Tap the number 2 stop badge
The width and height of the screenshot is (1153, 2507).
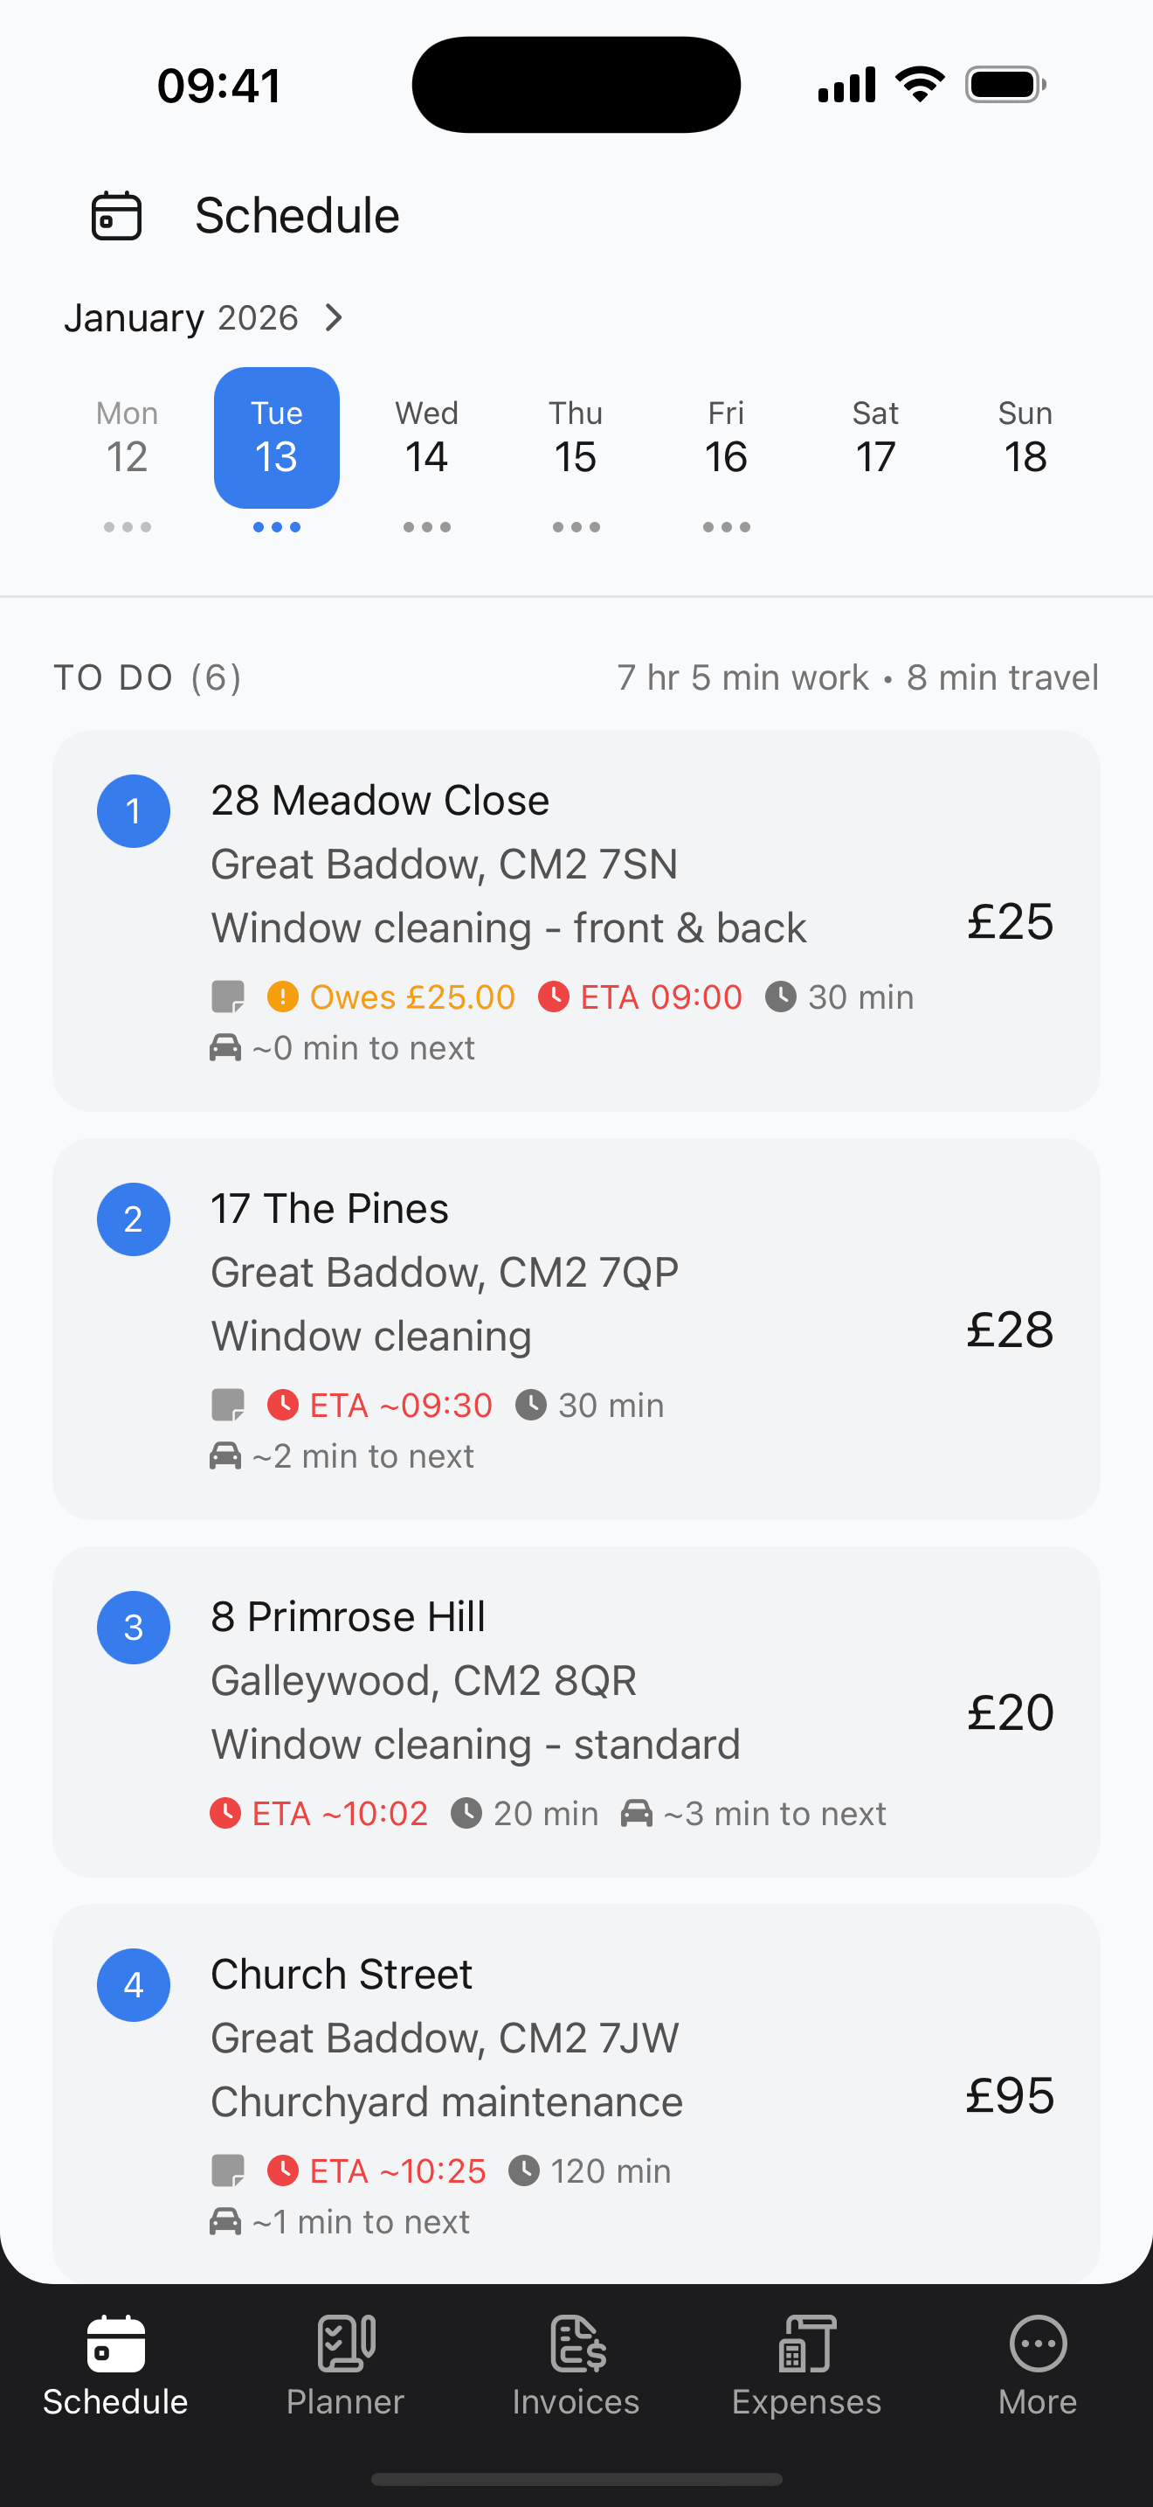[x=133, y=1219]
